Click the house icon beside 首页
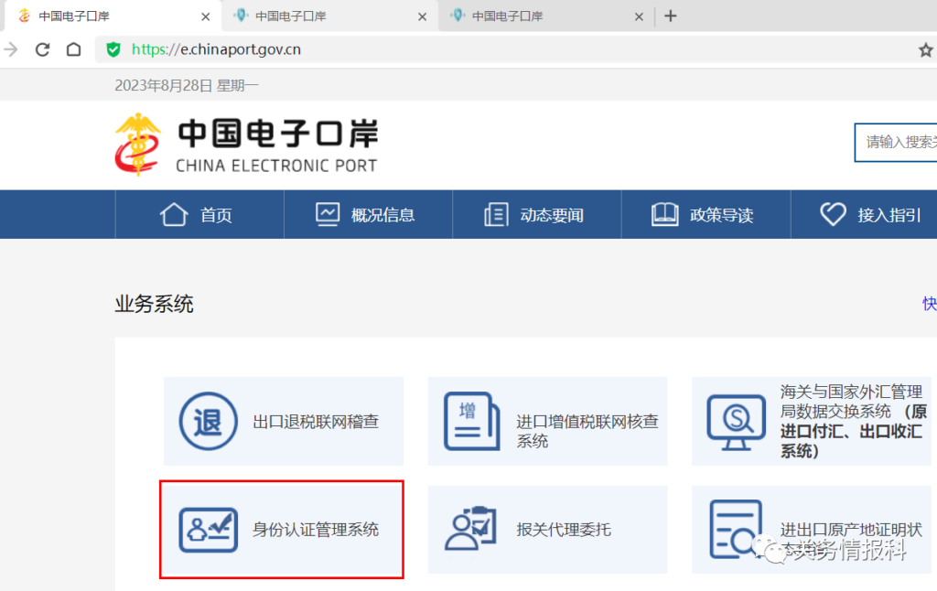The height and width of the screenshot is (591, 937). coord(174,214)
